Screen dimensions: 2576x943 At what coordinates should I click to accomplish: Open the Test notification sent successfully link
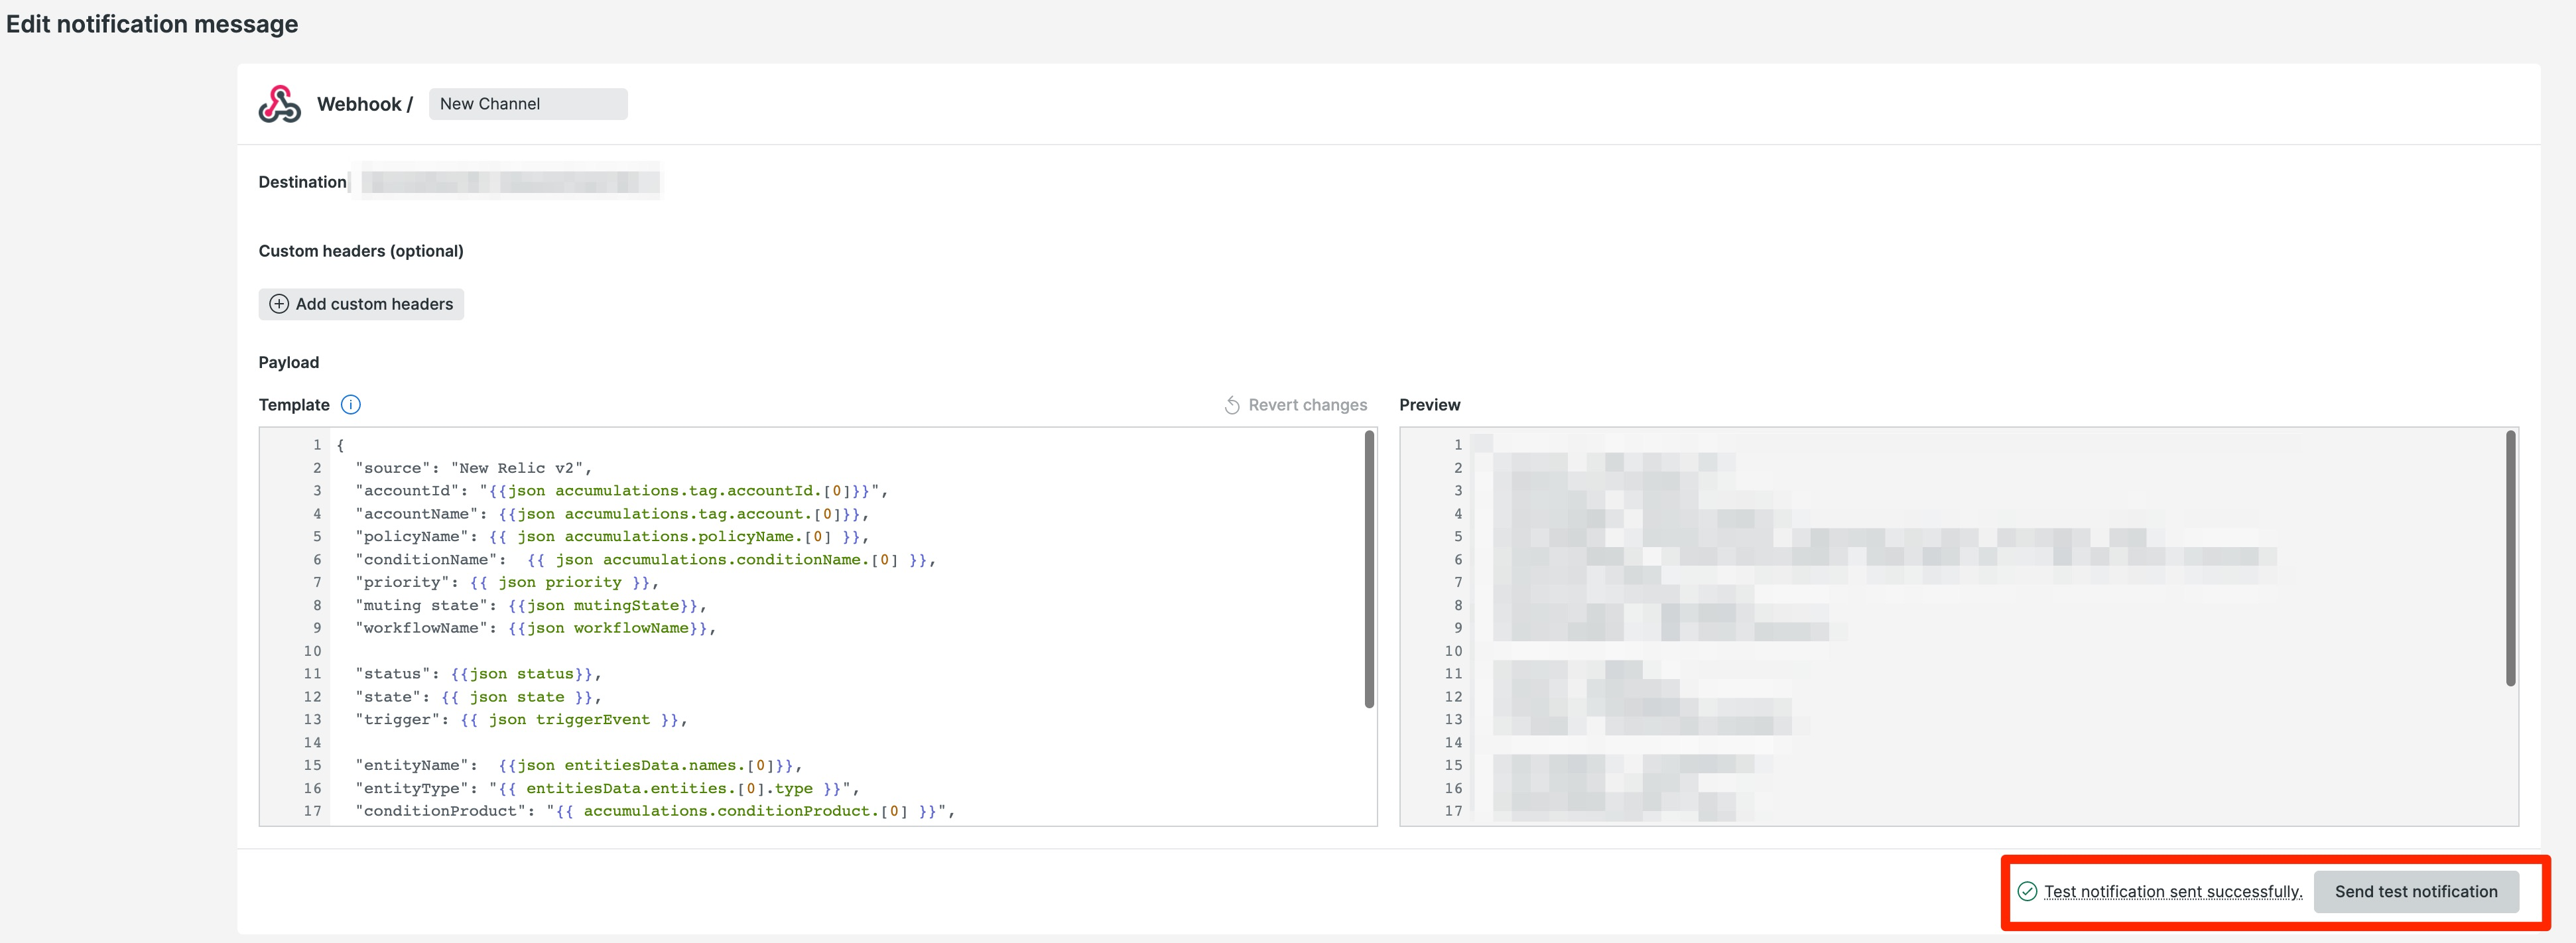(x=2173, y=891)
